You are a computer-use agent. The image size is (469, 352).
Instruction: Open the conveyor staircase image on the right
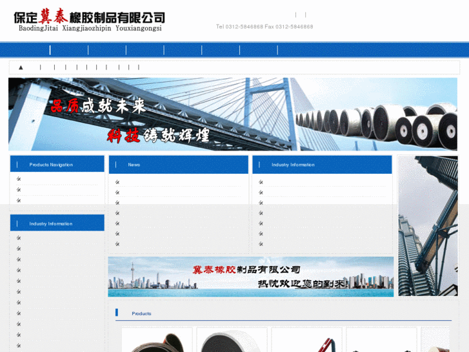pos(428,225)
